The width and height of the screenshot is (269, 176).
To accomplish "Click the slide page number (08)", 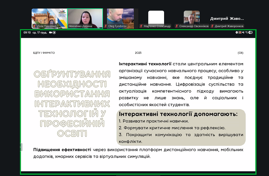I will [240, 53].
